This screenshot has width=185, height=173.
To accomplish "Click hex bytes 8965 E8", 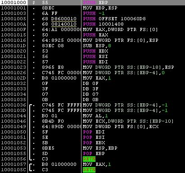I will [x=53, y=67].
